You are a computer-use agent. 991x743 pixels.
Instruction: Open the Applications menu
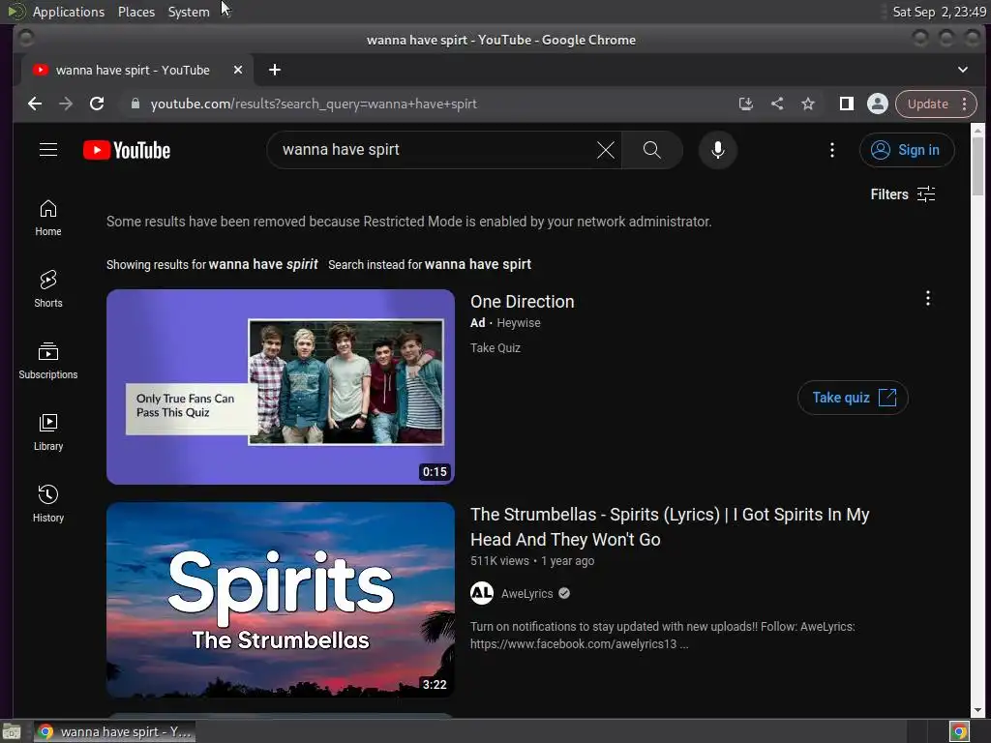click(69, 12)
